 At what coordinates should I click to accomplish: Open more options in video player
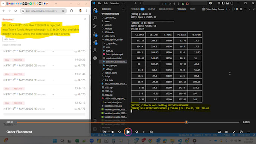click(248, 132)
